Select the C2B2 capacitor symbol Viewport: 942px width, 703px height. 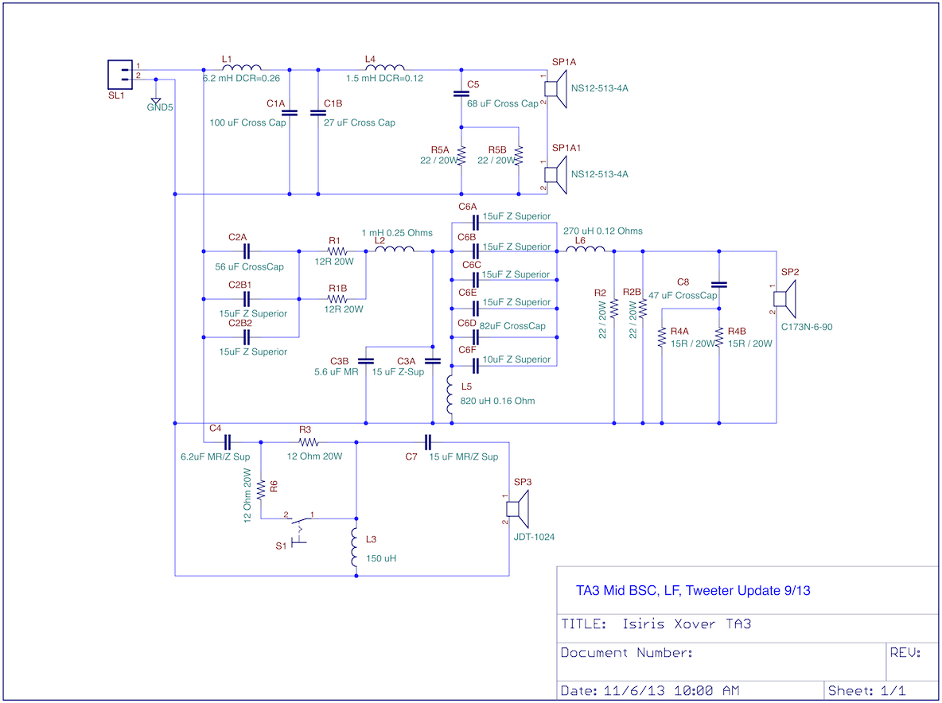(246, 336)
